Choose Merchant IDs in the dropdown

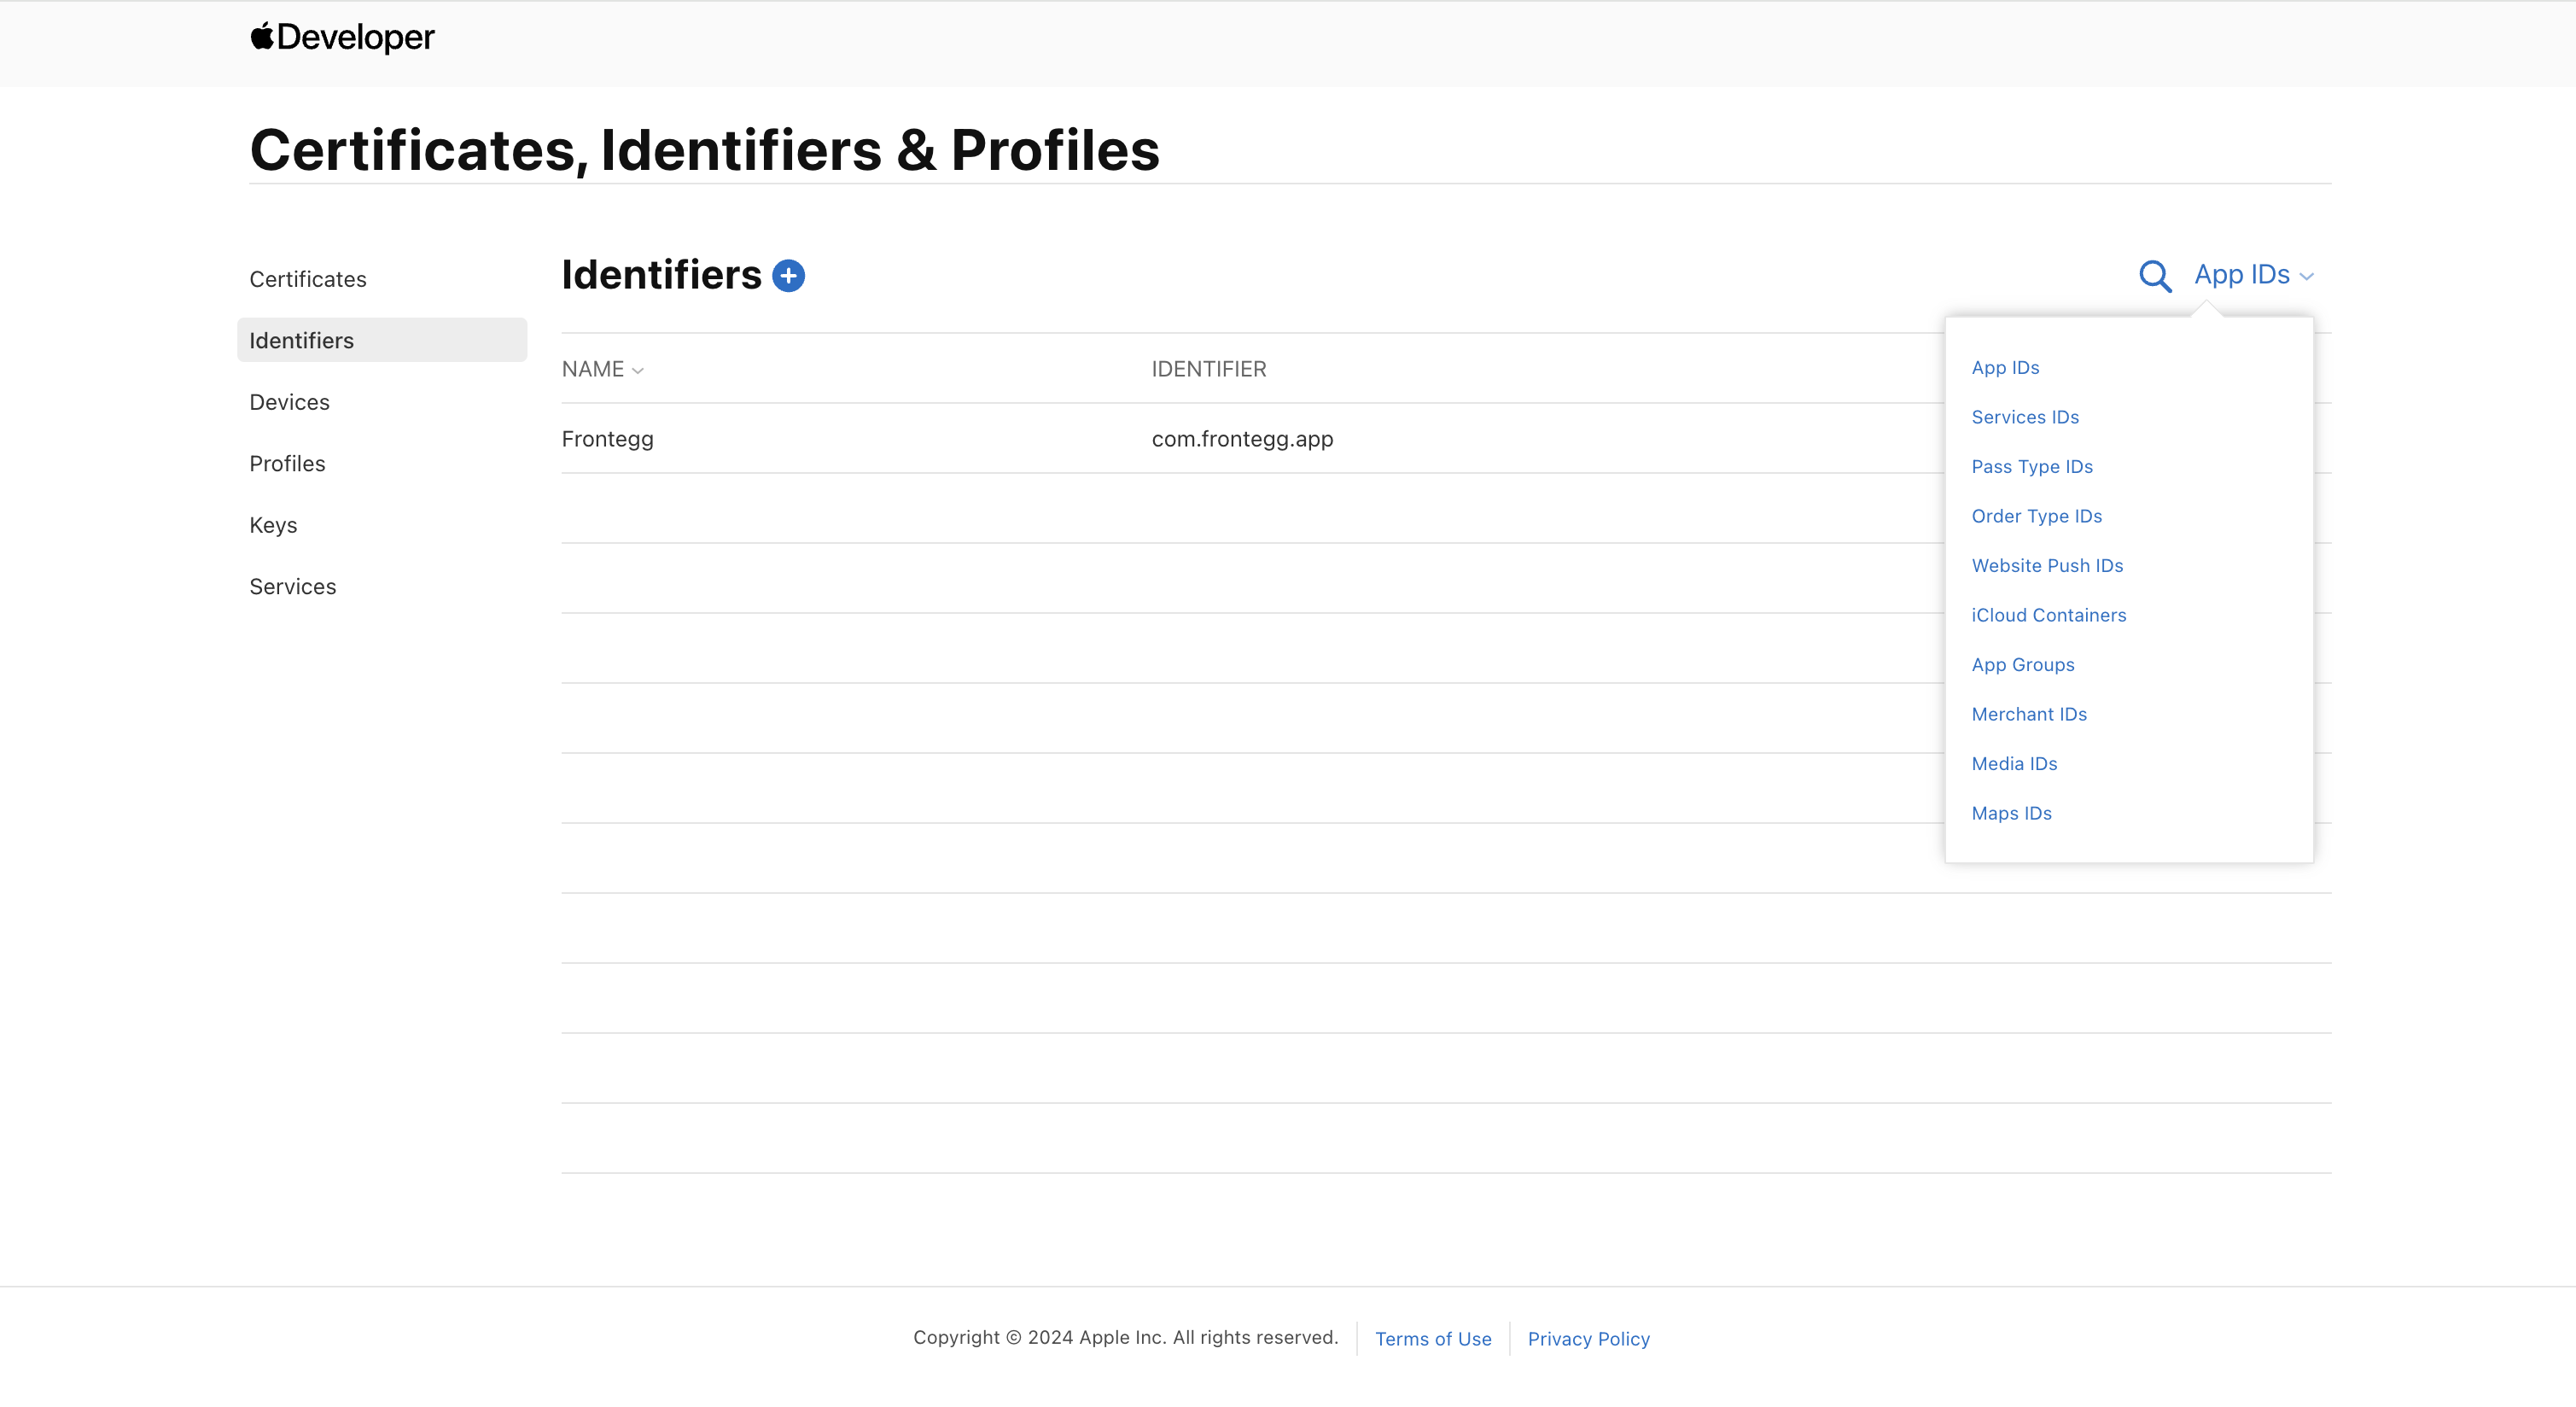pos(2028,714)
